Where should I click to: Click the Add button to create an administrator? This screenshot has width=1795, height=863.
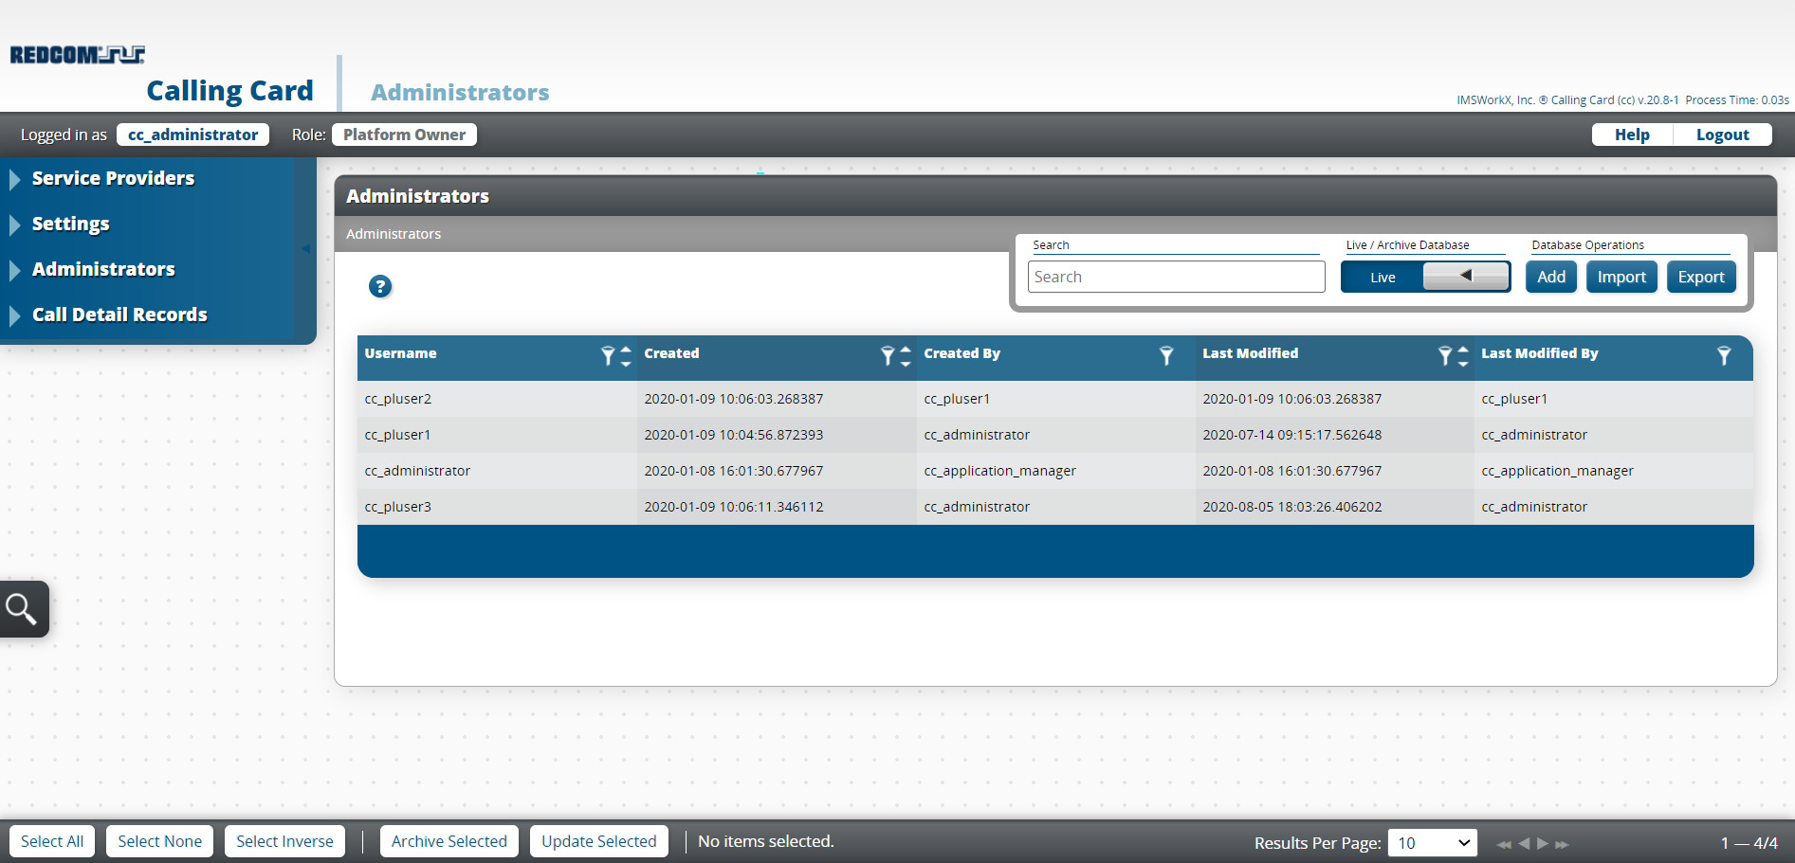[1550, 276]
